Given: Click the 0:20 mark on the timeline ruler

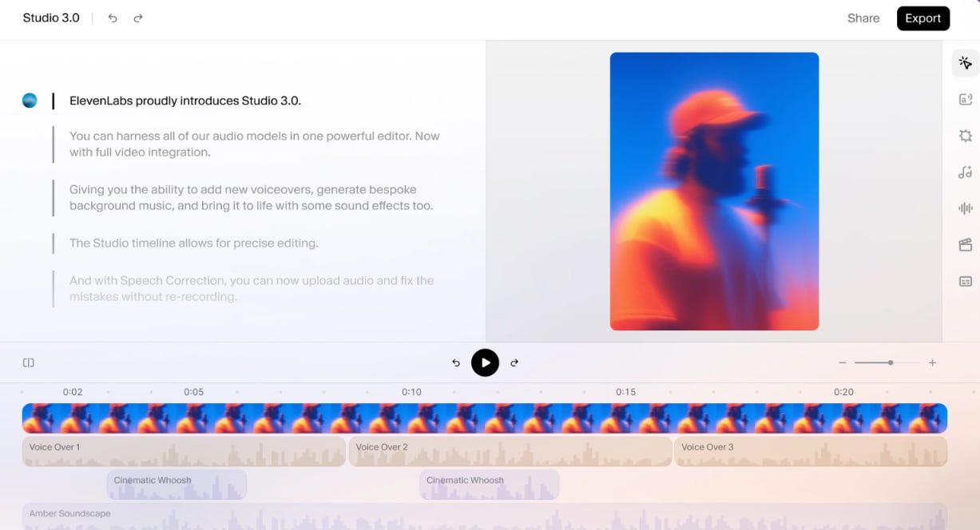Looking at the screenshot, I should pyautogui.click(x=843, y=392).
